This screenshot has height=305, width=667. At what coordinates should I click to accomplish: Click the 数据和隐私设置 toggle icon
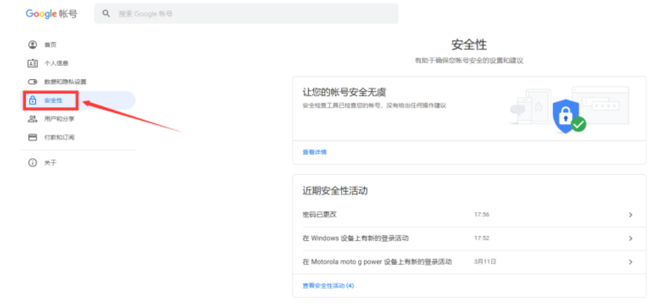tap(33, 82)
